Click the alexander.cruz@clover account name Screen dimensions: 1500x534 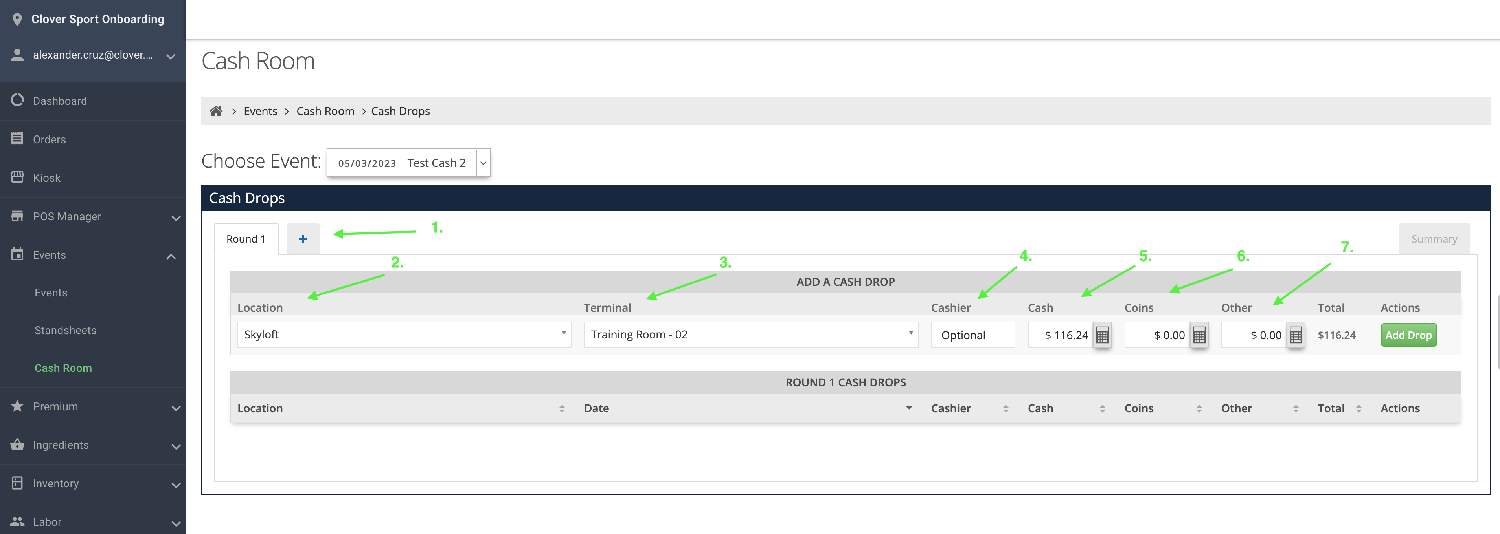[x=93, y=55]
